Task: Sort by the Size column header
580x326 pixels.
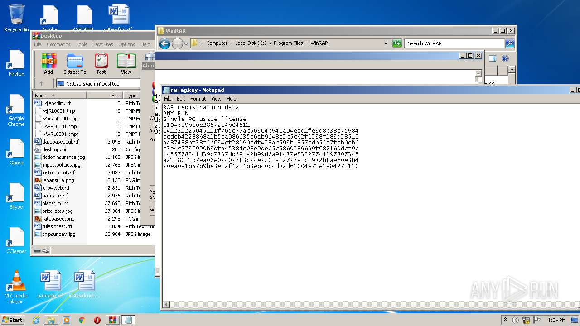Action: pyautogui.click(x=105, y=96)
